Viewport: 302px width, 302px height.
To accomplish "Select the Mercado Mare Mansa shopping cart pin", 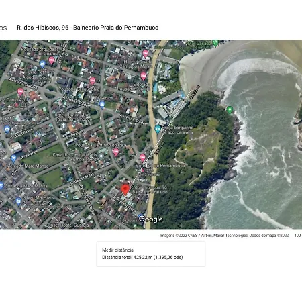I will pyautogui.click(x=13, y=158).
